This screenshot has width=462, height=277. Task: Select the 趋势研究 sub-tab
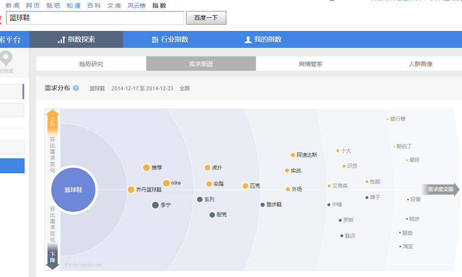(x=91, y=64)
